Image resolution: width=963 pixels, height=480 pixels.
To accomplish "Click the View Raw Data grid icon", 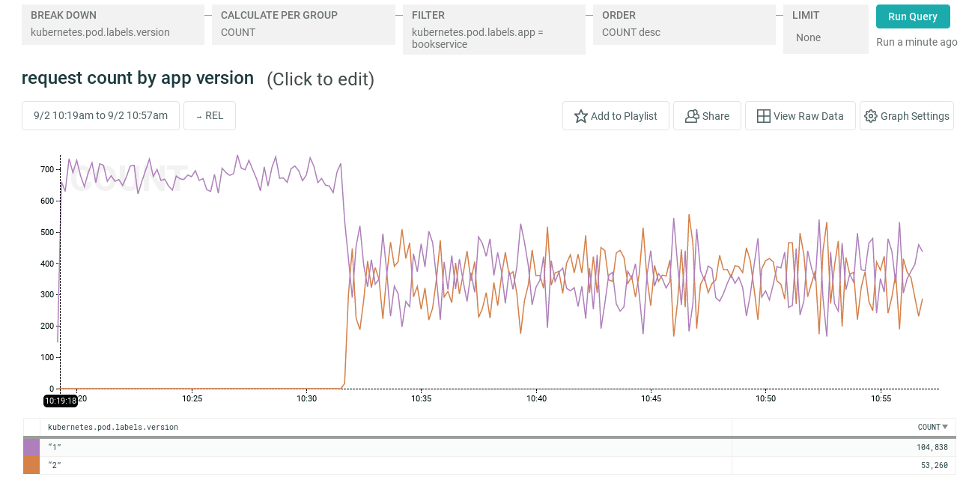I will click(x=764, y=116).
